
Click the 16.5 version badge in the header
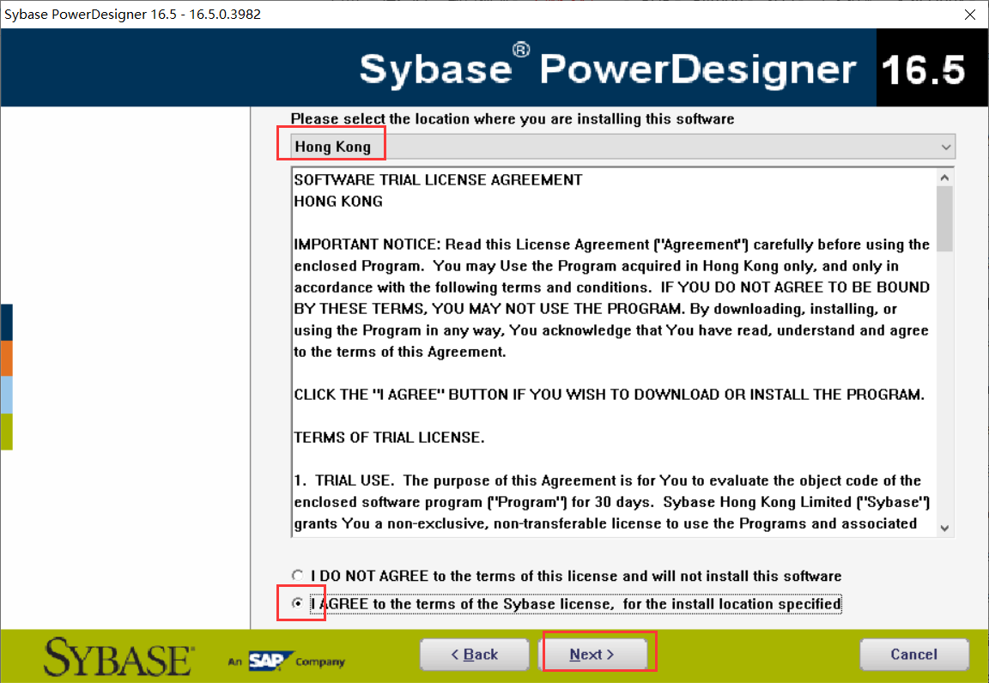click(932, 67)
